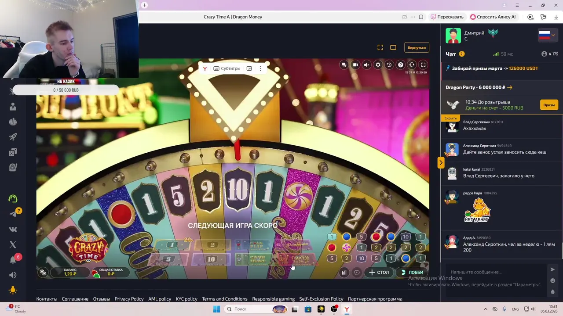The height and width of the screenshot is (316, 563).
Task: Open the roulette wheel icon in sidebar
Action: coord(13,122)
